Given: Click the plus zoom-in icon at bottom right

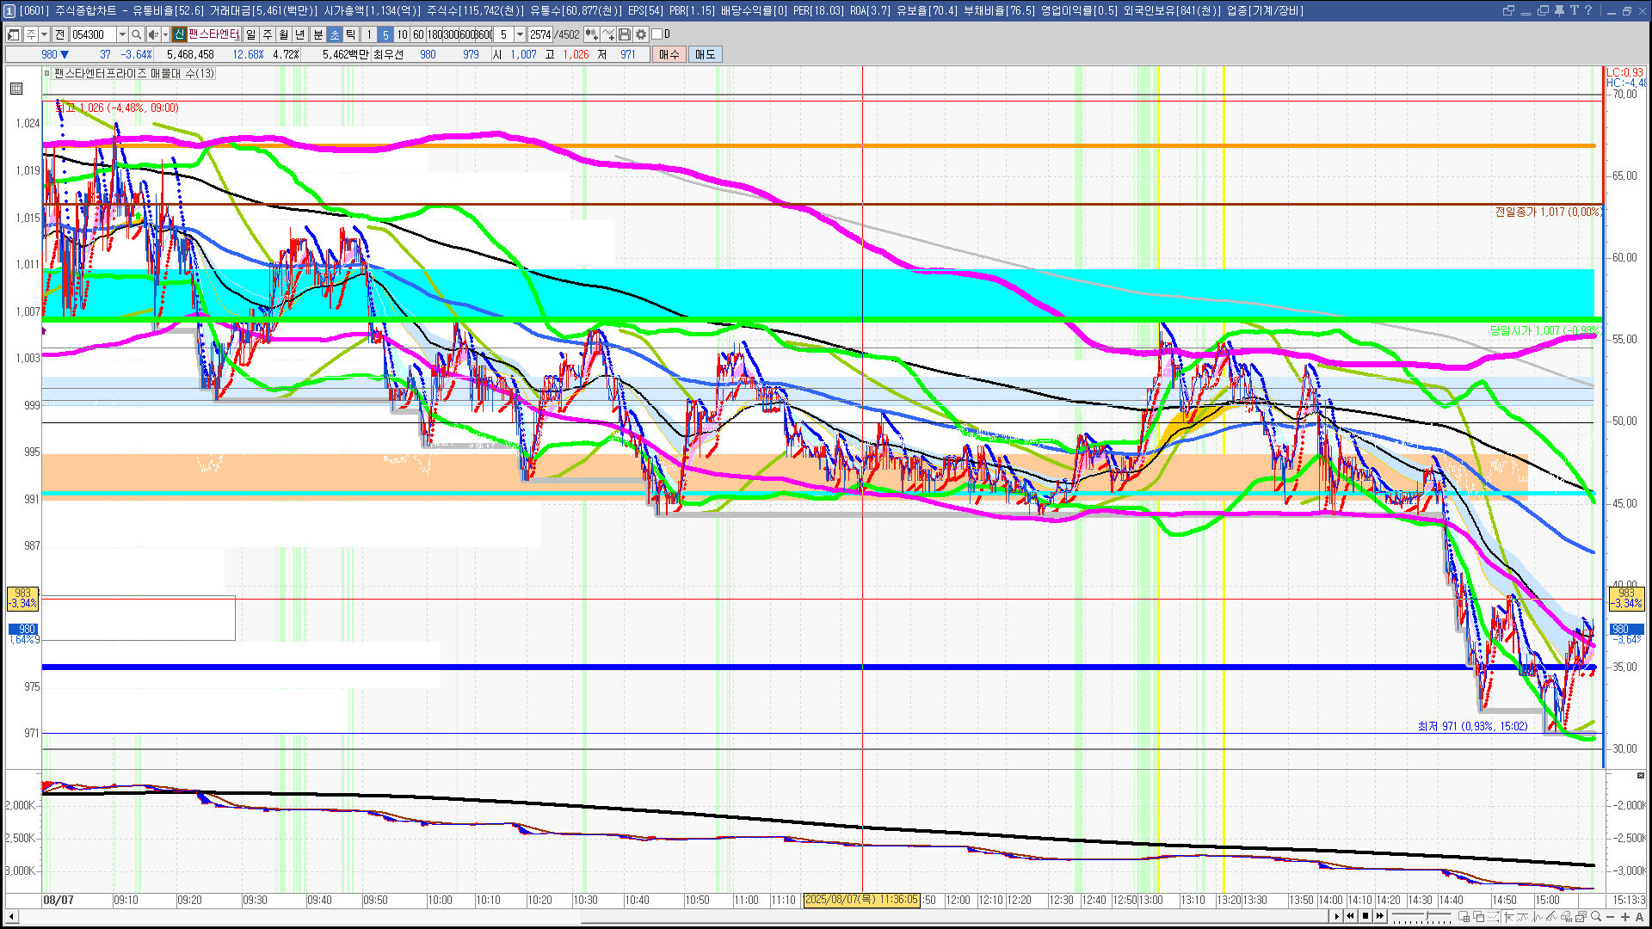Looking at the screenshot, I should [1625, 917].
